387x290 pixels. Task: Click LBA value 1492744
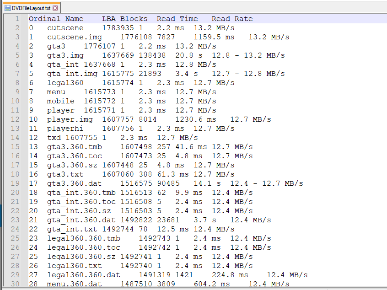[x=118, y=229]
